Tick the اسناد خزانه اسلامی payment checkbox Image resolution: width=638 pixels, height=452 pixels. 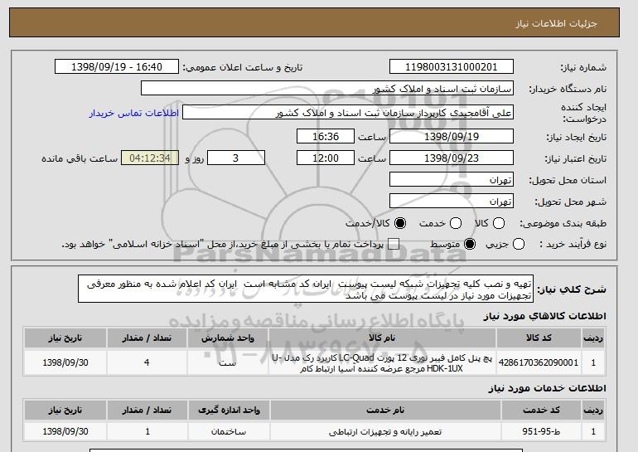point(393,245)
